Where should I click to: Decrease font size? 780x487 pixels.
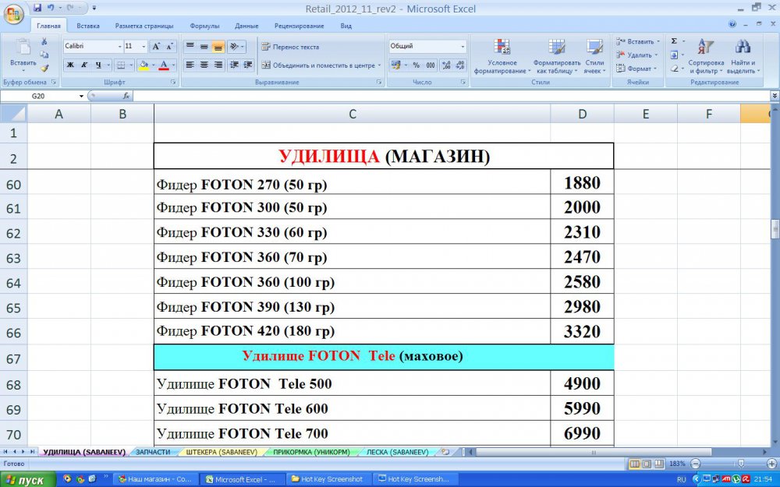pos(169,46)
